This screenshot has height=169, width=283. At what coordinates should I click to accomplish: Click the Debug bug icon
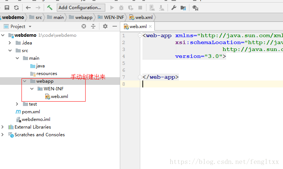tap(121, 8)
